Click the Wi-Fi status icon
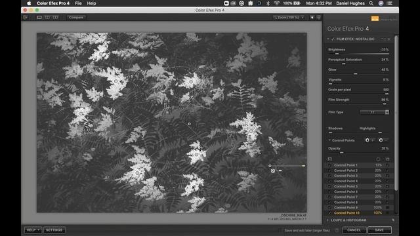This screenshot has width=420, height=236. (277, 3)
